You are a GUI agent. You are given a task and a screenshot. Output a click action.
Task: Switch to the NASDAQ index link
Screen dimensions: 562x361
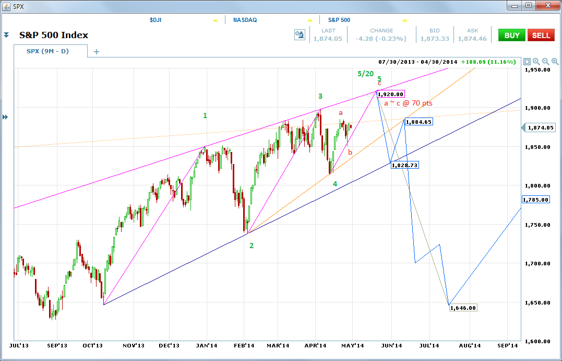tap(245, 20)
